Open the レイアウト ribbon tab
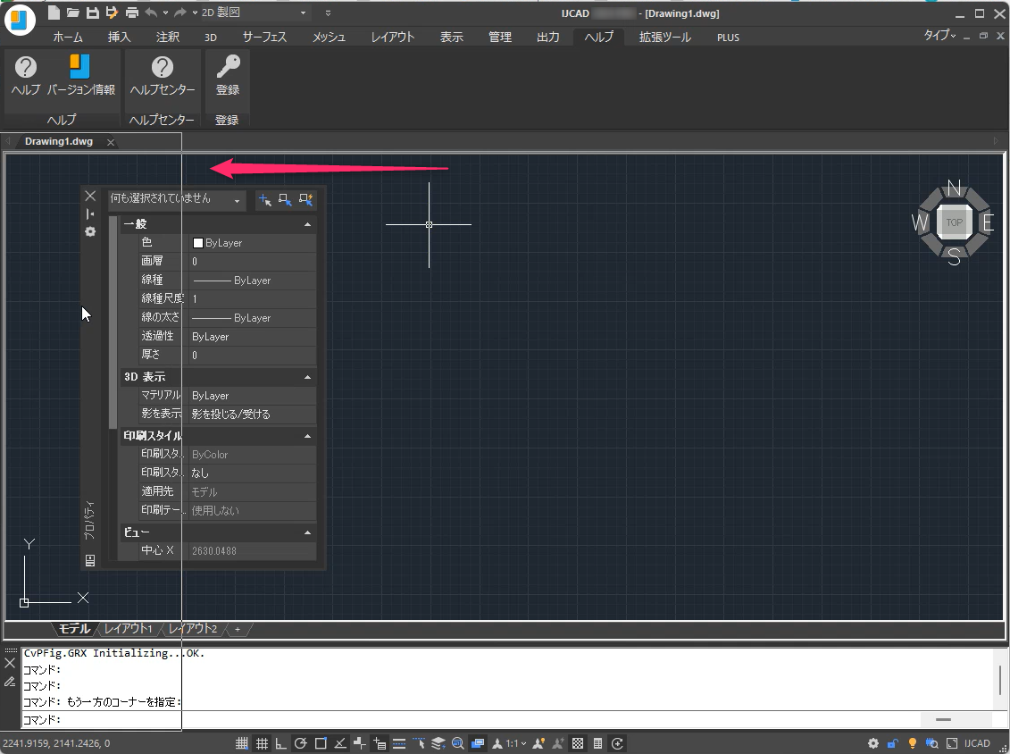Viewport: 1010px width, 754px height. (x=392, y=38)
